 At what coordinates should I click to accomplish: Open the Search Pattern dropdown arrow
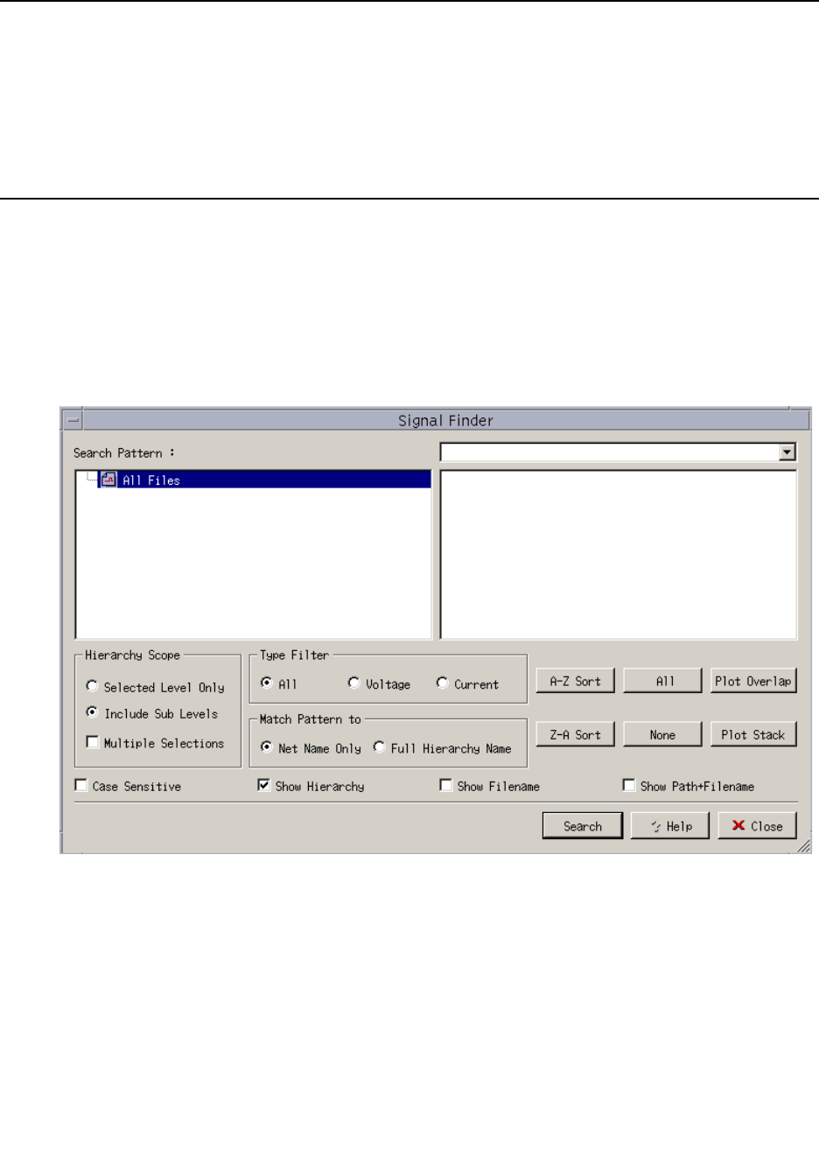787,452
